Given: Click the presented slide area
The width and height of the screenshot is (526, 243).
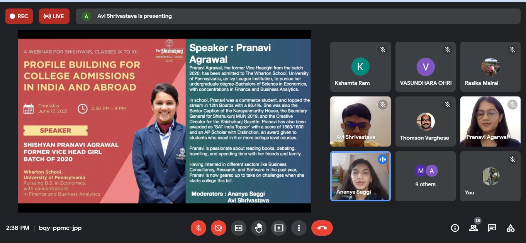Looking at the screenshot, I should point(165,121).
